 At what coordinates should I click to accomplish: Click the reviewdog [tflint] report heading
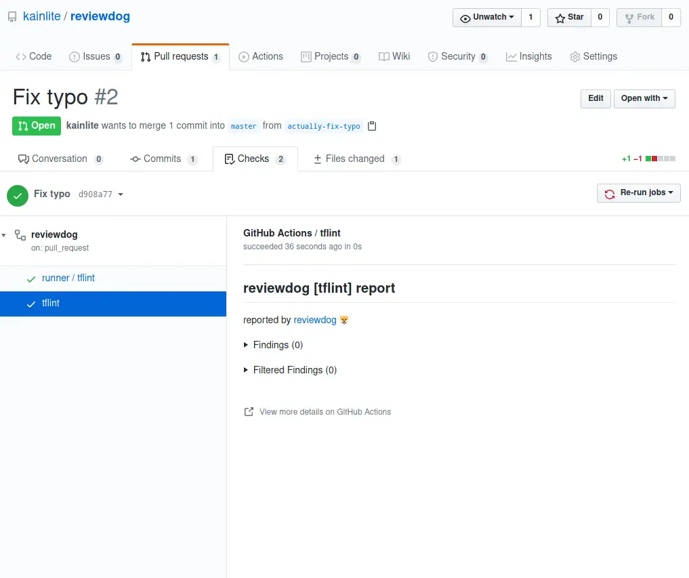click(x=319, y=289)
